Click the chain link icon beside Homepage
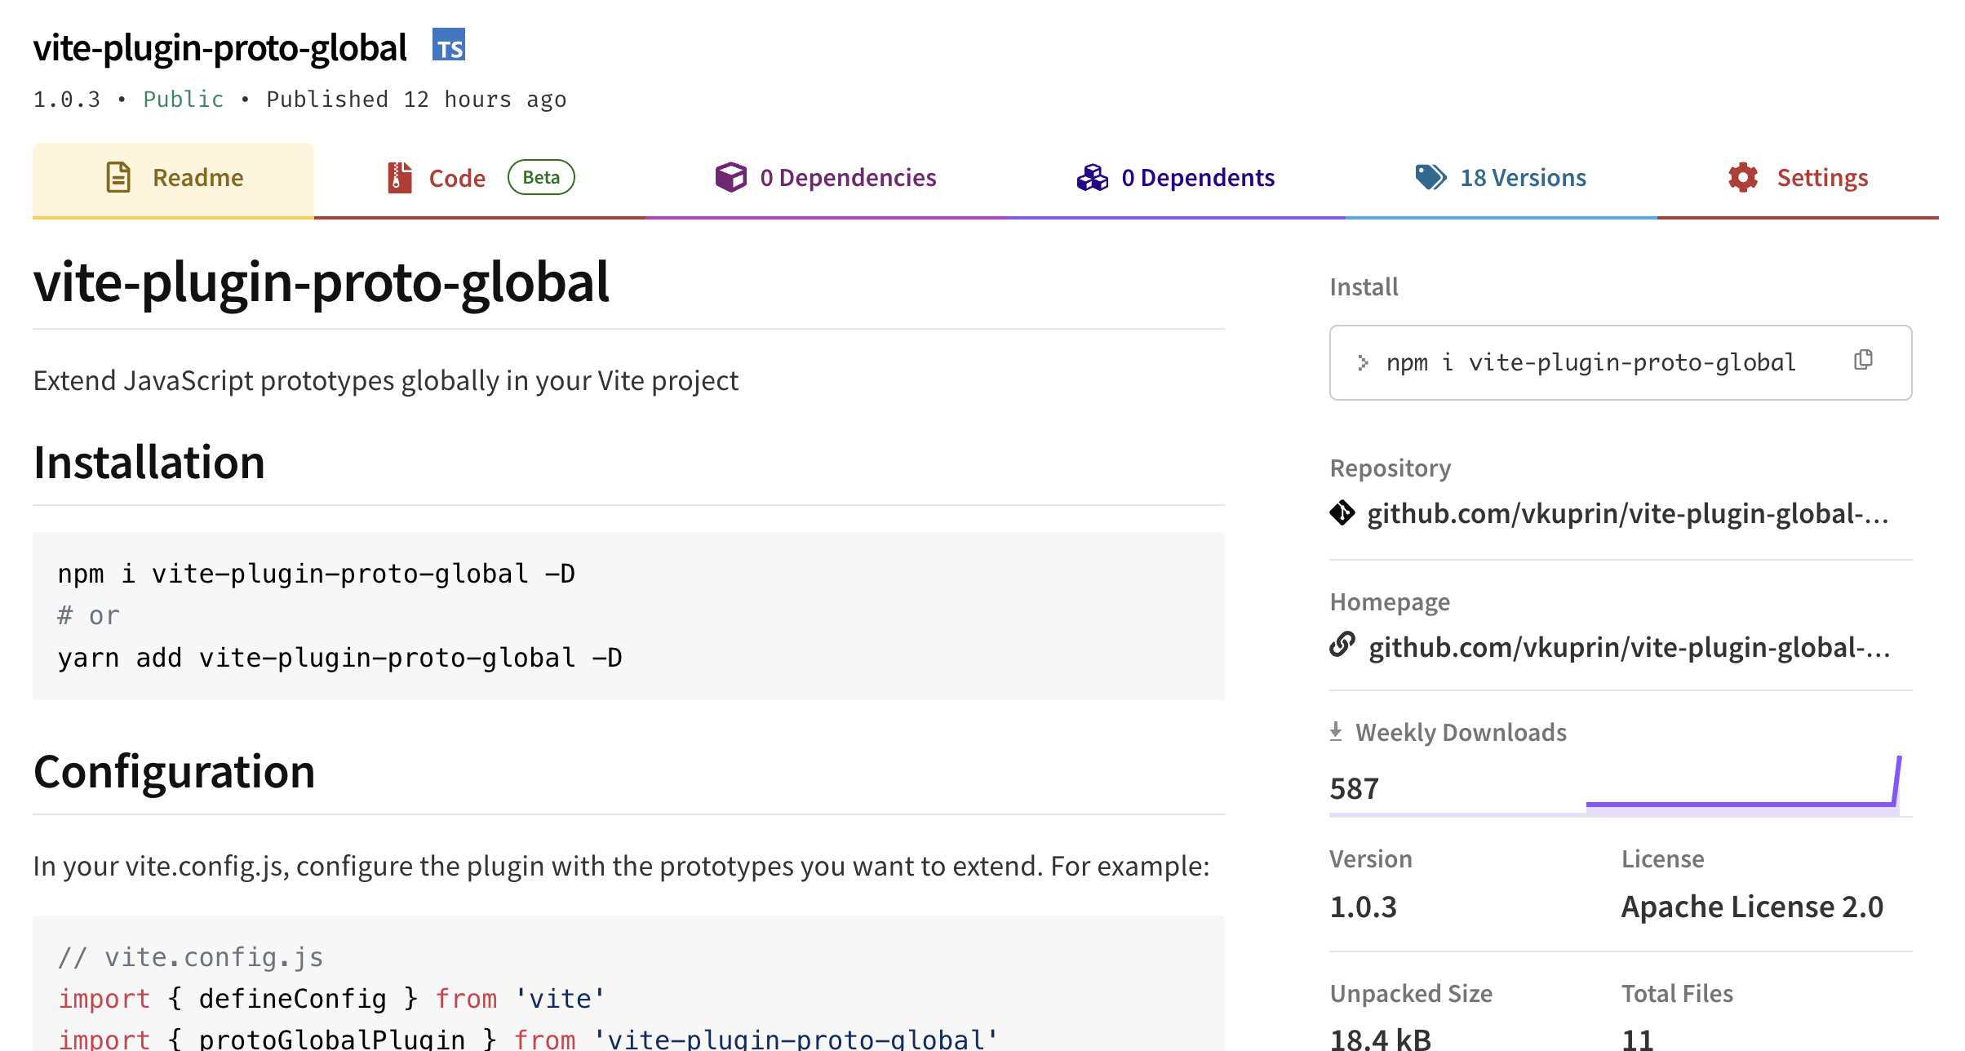The image size is (1965, 1051). (x=1343, y=645)
